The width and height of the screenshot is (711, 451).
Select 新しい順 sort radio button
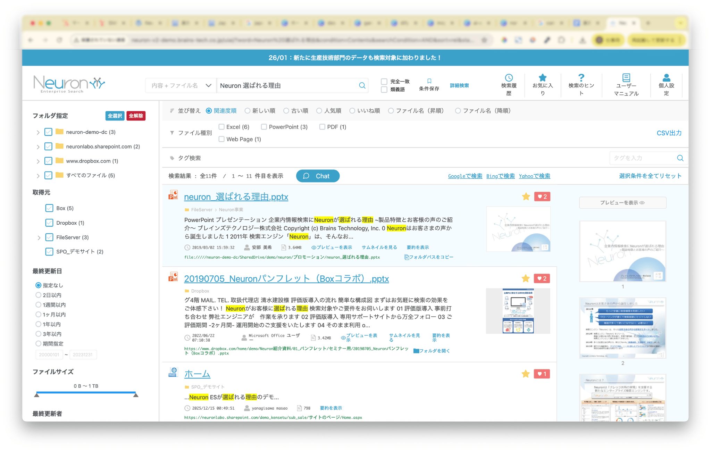tap(248, 111)
